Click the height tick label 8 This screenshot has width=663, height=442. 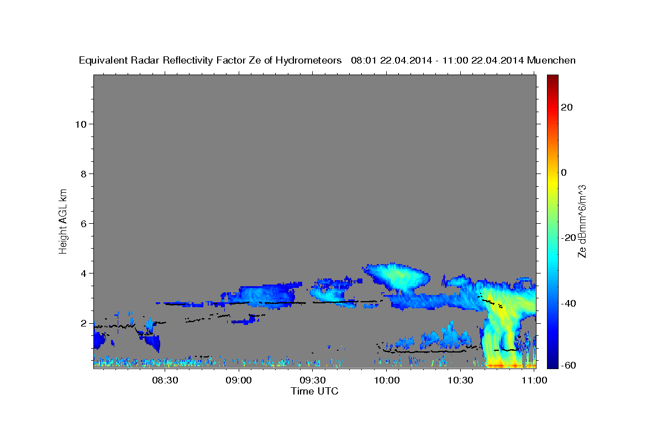(84, 174)
